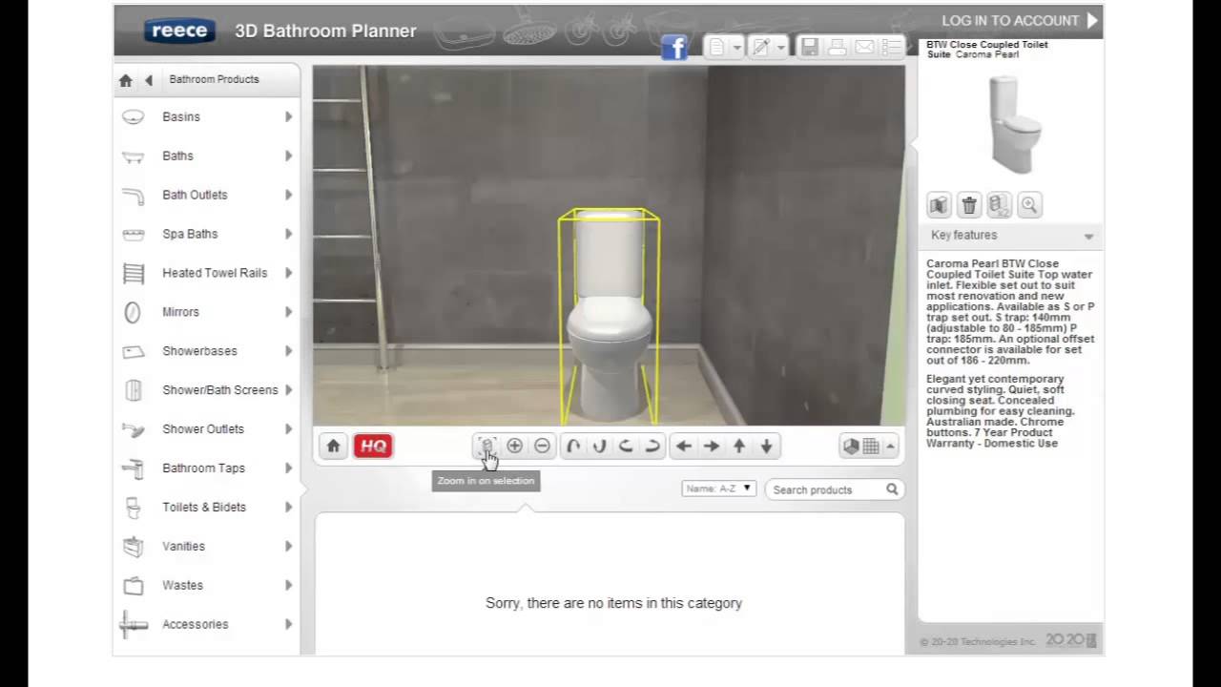Image resolution: width=1221 pixels, height=687 pixels.
Task: Open the product list icon in header
Action: pyautogui.click(x=891, y=47)
